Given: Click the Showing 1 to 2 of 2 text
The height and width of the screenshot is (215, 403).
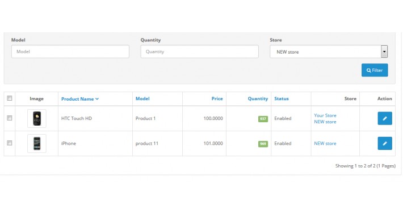Looking at the screenshot, I should click(x=365, y=166).
